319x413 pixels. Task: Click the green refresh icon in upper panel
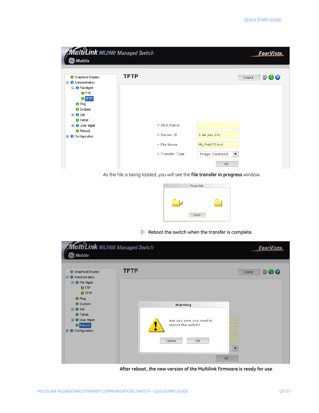click(x=271, y=77)
